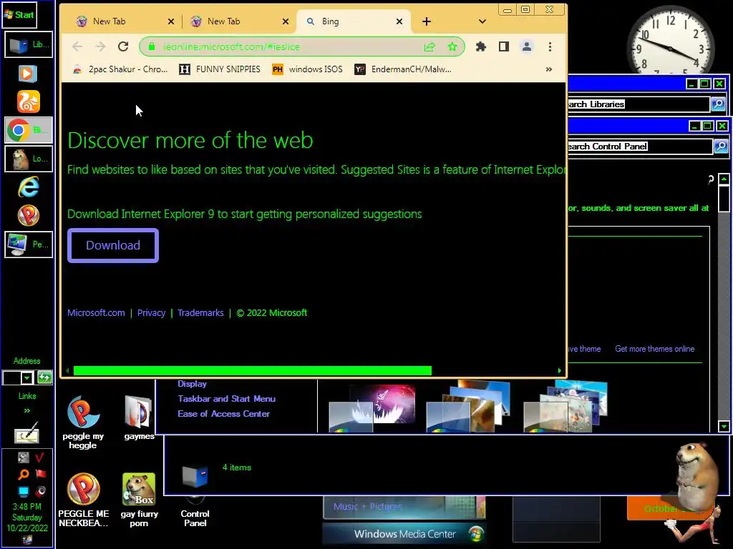Open the volume speaker tray icon
Screen dimensions: 733x549
[x=41, y=491]
